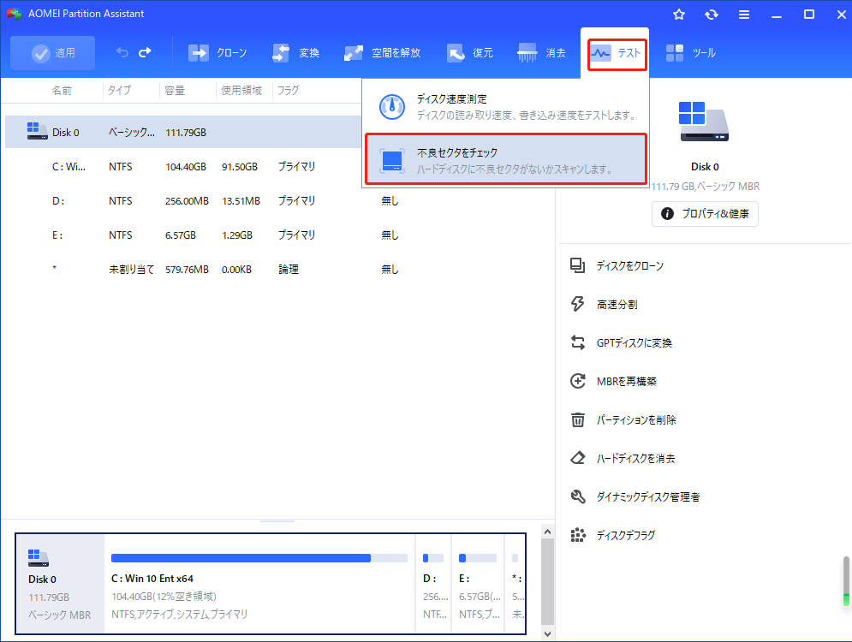Click the right panel vertical scrollbar thumb

(846, 580)
